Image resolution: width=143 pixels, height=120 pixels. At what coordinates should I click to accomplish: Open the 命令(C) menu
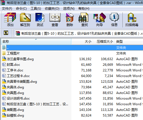click(21, 9)
